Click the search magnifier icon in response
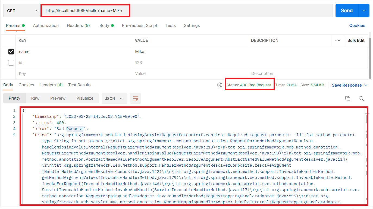The height and width of the screenshot is (209, 373). (x=361, y=99)
